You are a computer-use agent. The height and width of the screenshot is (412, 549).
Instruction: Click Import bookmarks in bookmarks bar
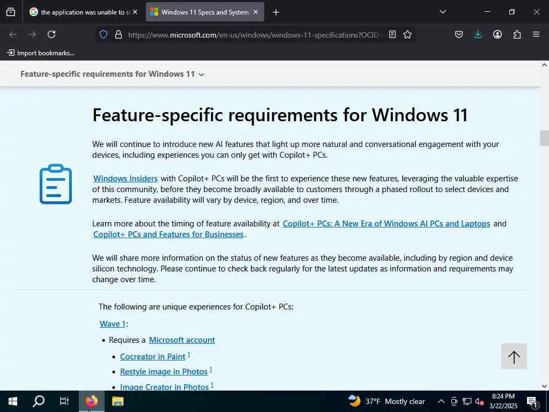pyautogui.click(x=41, y=53)
